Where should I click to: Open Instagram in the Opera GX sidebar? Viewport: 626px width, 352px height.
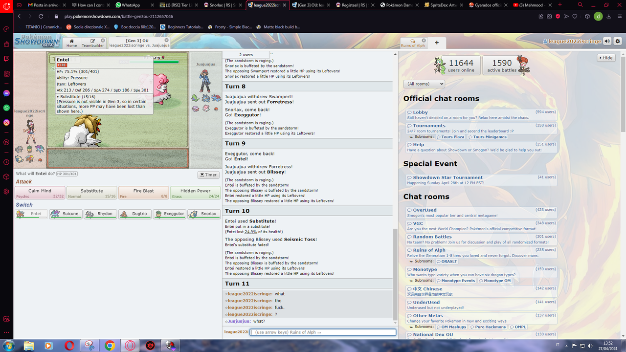(6, 123)
